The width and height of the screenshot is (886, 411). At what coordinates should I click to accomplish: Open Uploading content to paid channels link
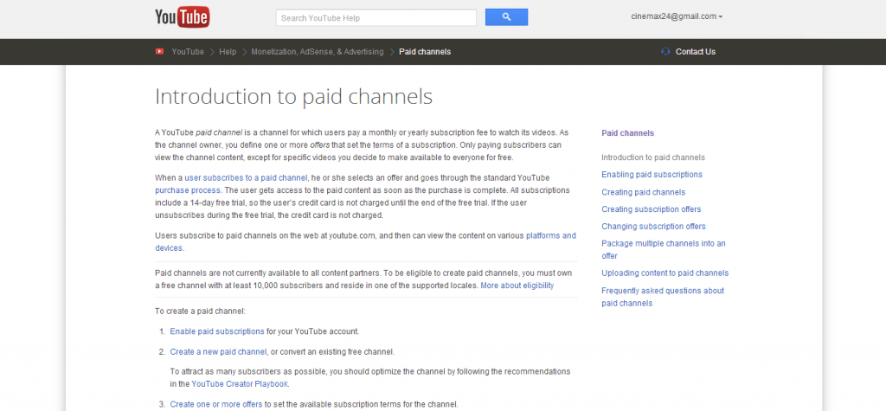[x=665, y=273]
